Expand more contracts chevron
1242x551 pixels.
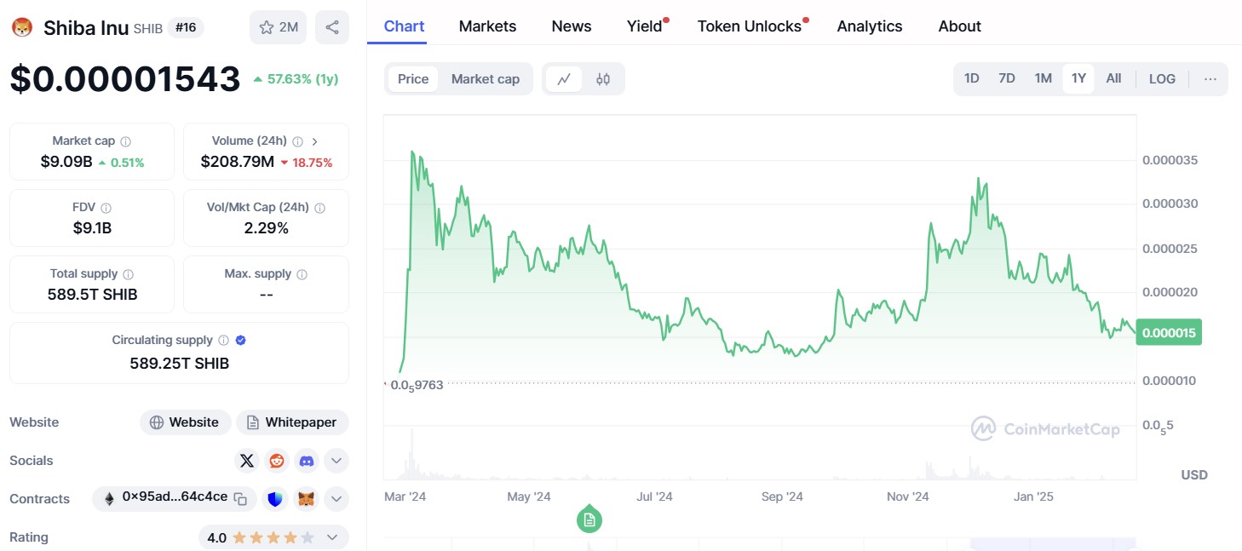pyautogui.click(x=336, y=499)
